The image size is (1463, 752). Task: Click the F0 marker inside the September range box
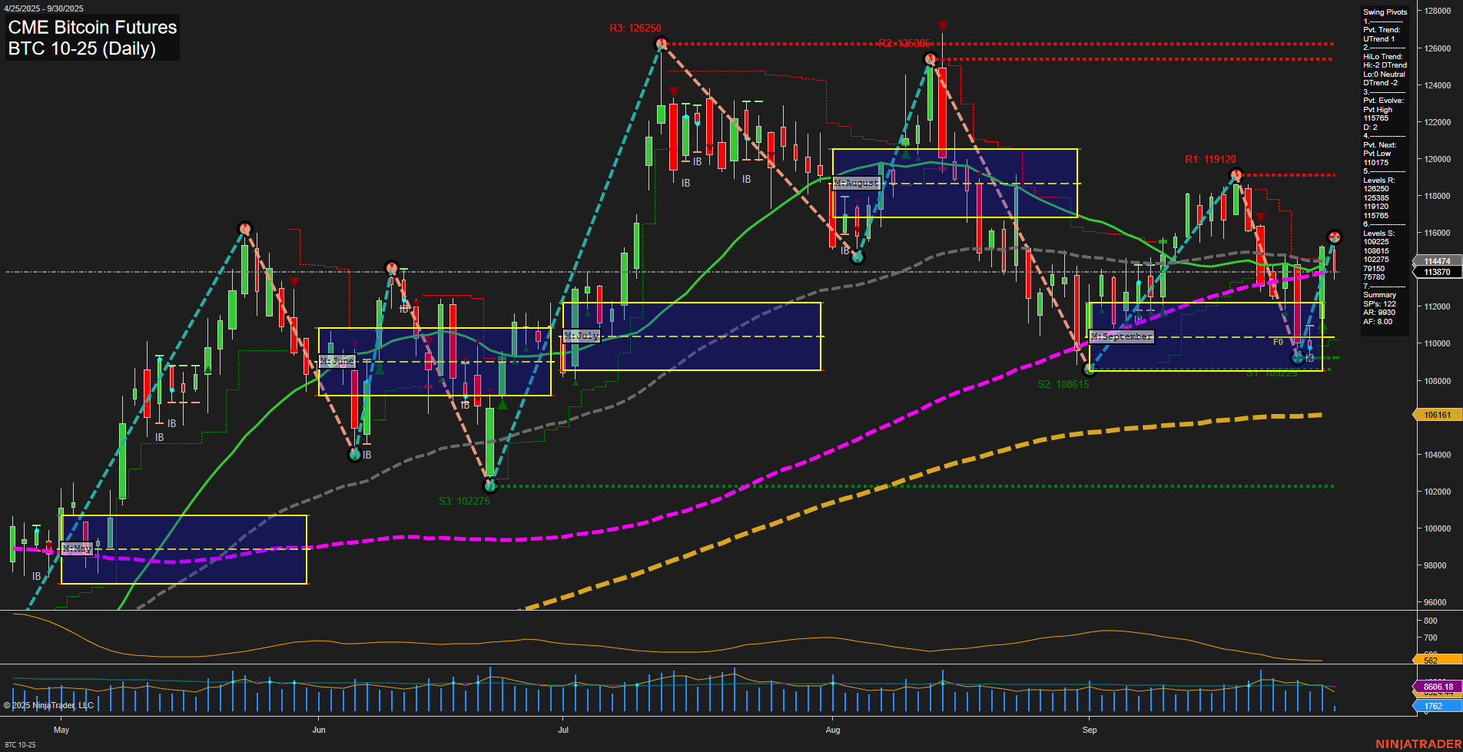click(1278, 341)
